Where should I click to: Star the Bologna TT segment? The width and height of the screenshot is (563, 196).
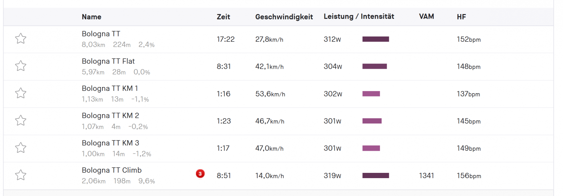click(x=21, y=38)
